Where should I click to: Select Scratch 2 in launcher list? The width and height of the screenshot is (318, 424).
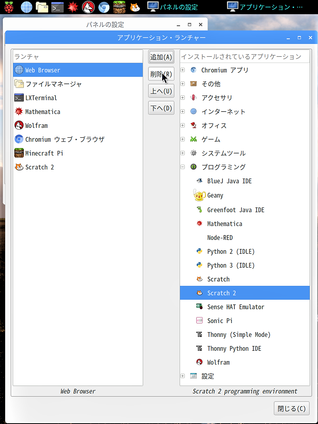[x=78, y=167]
